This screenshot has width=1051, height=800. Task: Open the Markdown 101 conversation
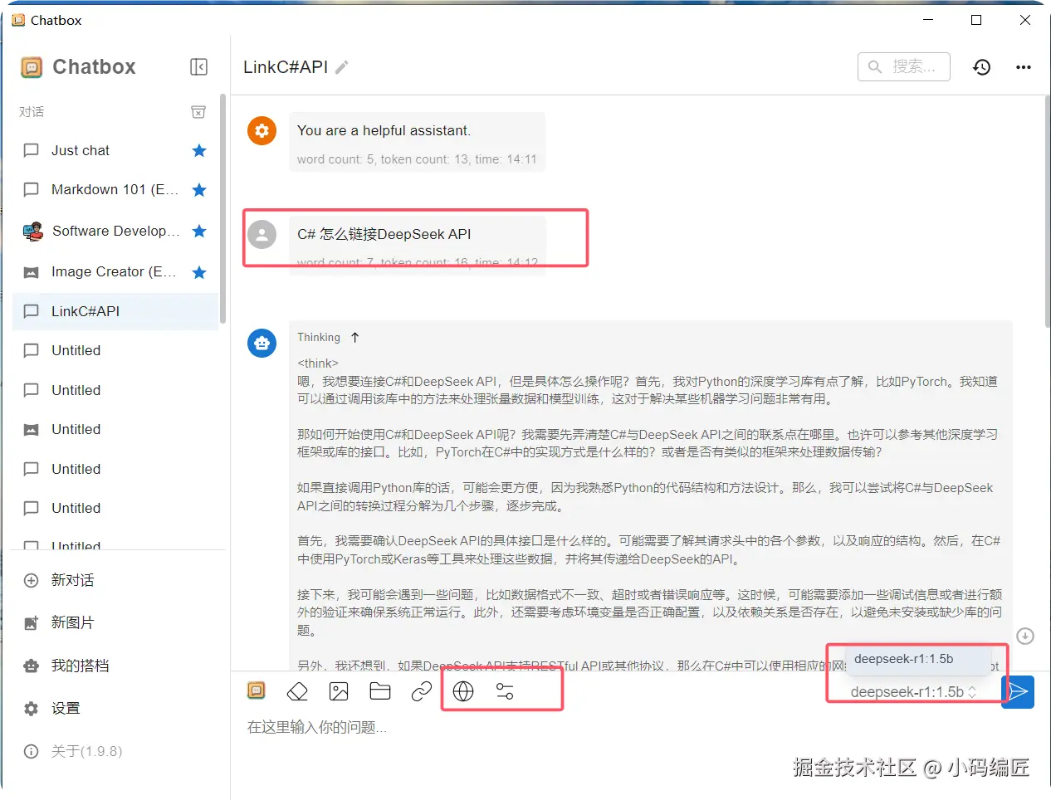click(x=115, y=189)
